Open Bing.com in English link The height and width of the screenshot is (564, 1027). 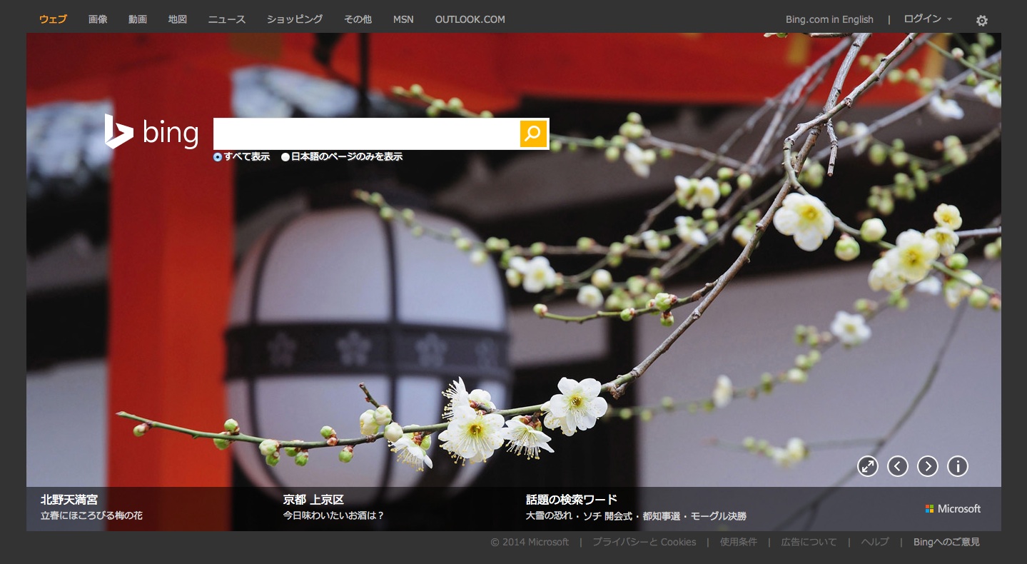point(829,19)
